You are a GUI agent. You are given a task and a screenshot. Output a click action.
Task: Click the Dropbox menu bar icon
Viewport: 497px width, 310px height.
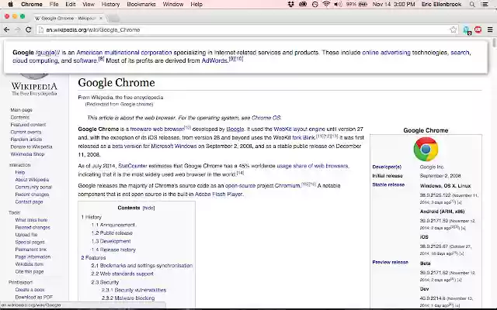pyautogui.click(x=290, y=4)
